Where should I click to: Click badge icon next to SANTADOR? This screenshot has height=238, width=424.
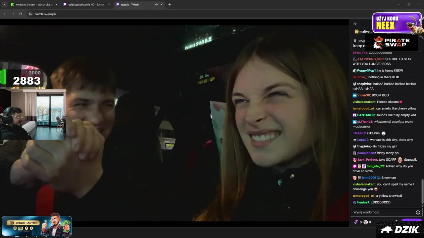click(x=355, y=115)
